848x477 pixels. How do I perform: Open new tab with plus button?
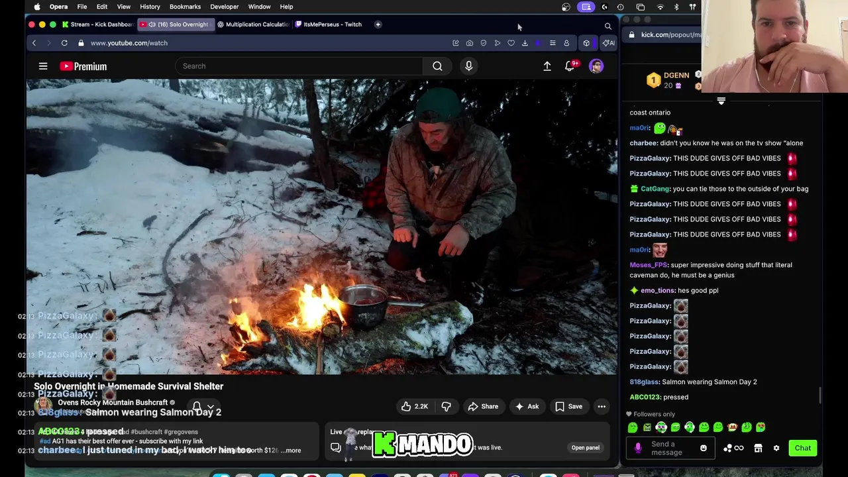378,25
